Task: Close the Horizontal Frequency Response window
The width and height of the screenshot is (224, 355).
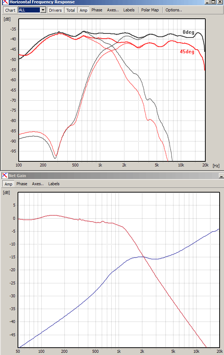Action: 220,2
